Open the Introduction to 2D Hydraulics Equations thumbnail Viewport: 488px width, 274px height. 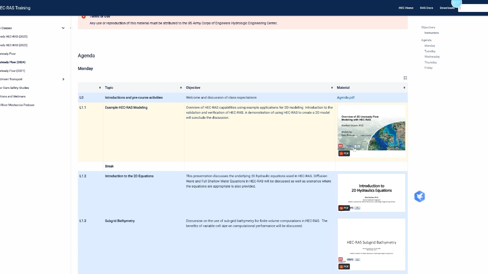click(371, 193)
